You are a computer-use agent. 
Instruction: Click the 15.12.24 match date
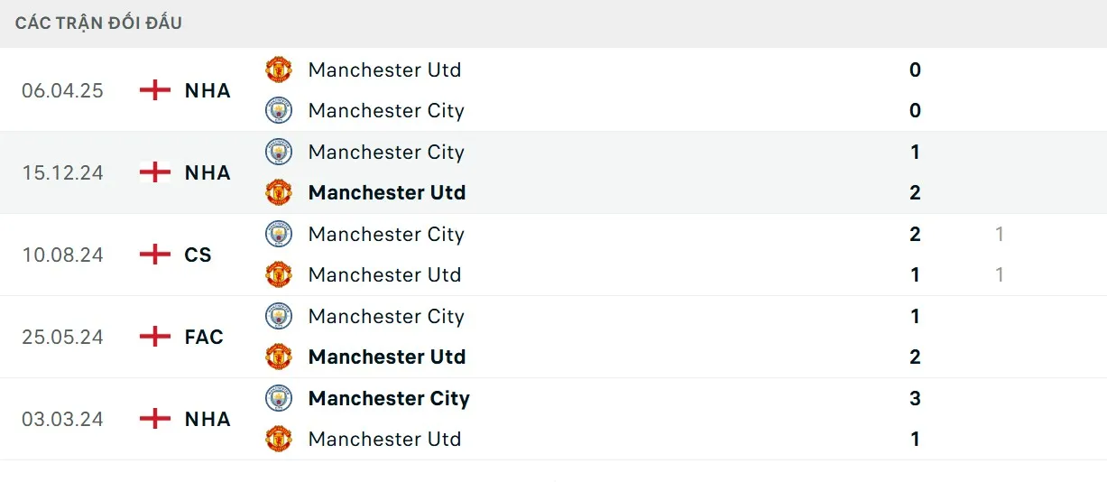(x=63, y=172)
